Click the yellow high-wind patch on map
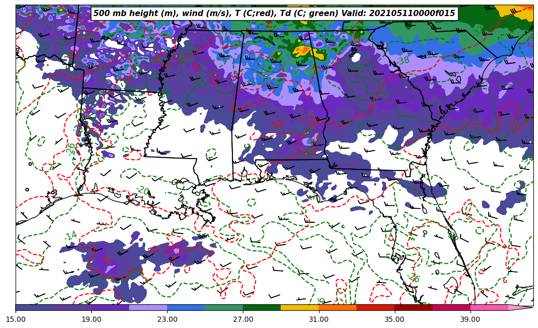This screenshot has height=328, width=538. (302, 51)
